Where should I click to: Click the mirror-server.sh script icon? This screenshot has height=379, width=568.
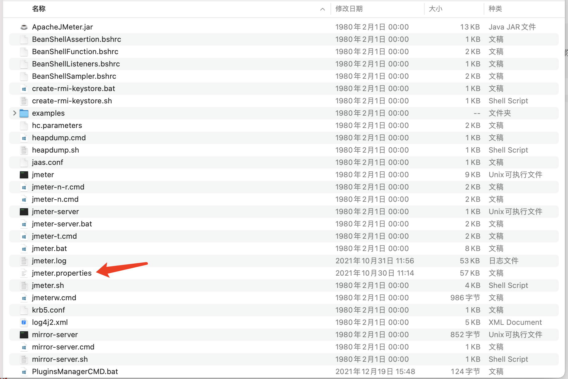(24, 359)
